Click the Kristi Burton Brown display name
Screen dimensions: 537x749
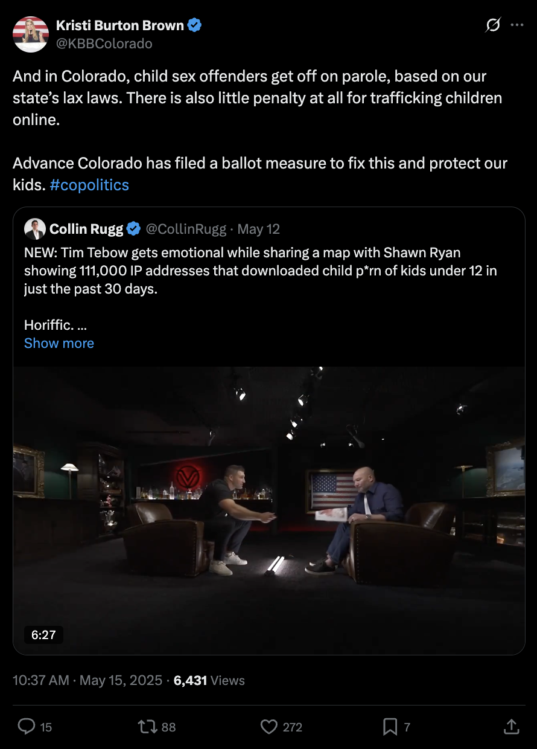tap(120, 25)
